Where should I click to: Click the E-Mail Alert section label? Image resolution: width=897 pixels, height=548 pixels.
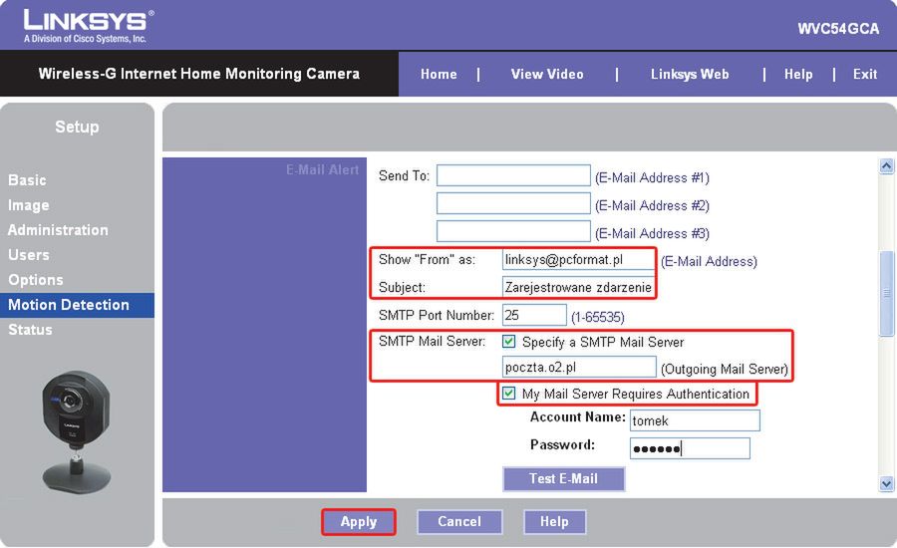point(322,170)
